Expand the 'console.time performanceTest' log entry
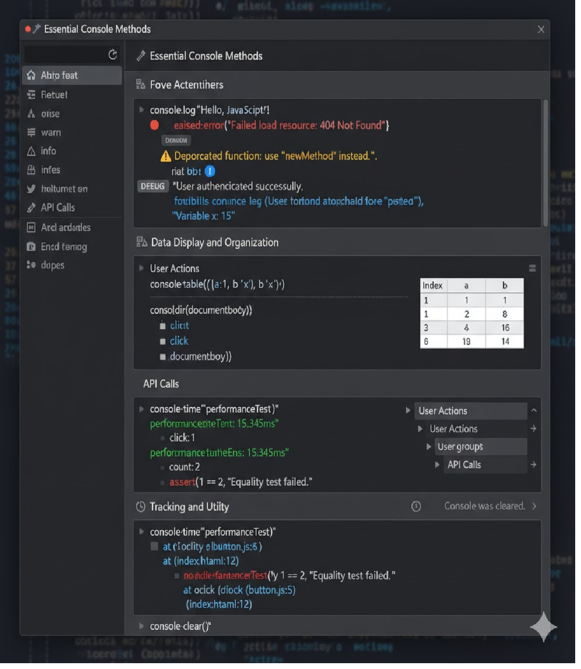 141,409
